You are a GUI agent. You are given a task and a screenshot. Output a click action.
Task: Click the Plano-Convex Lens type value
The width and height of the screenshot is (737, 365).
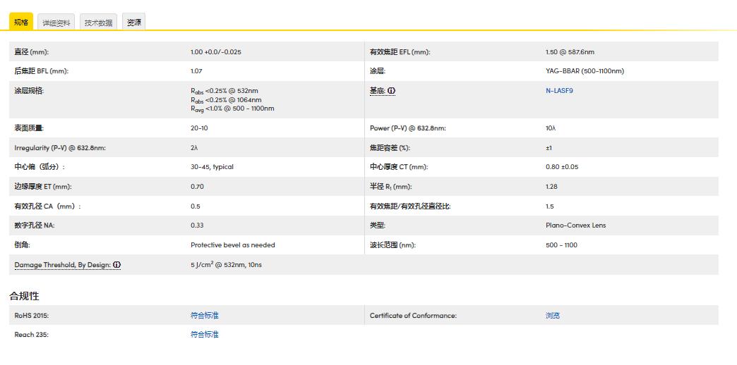click(575, 225)
